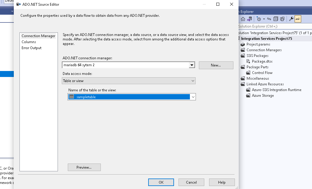This screenshot has height=189, width=312.
Task: Expand the ADO.NET connection manager dropdown
Action: 192,65
